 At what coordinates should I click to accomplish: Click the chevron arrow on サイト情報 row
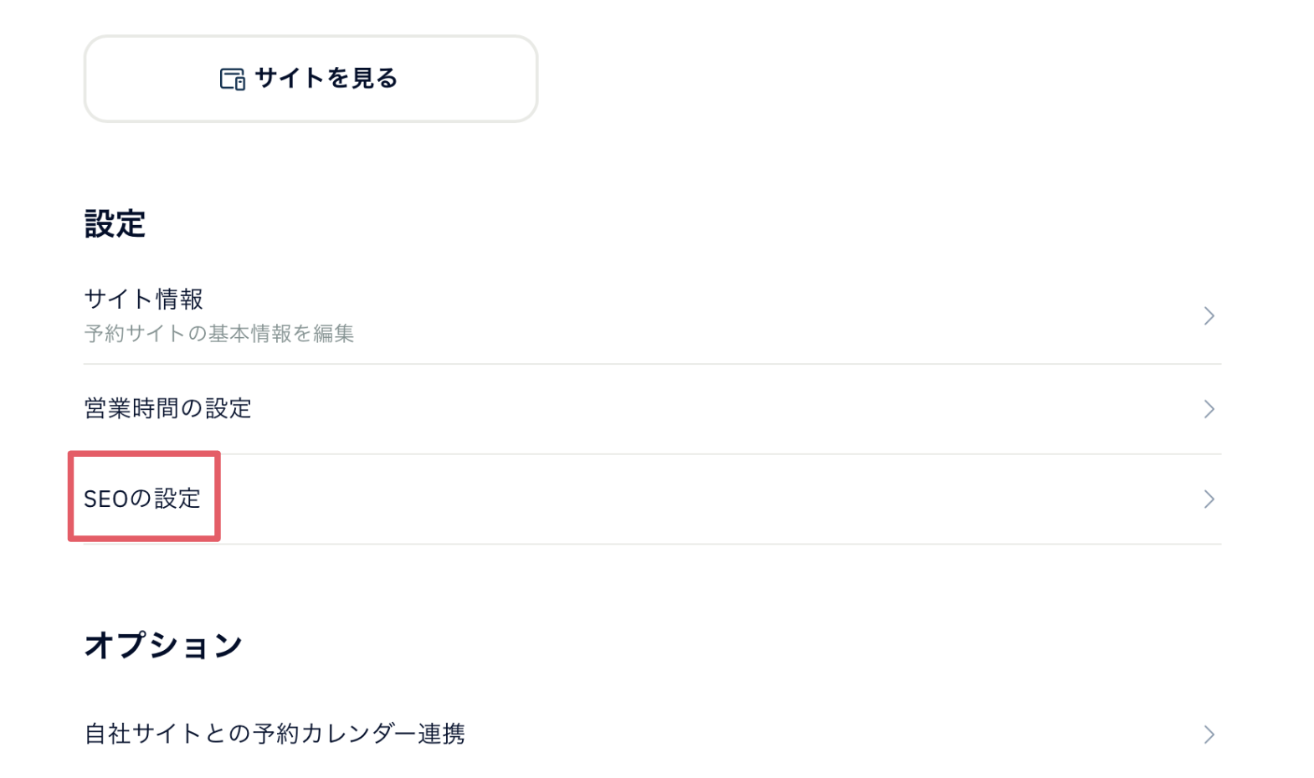(1209, 316)
